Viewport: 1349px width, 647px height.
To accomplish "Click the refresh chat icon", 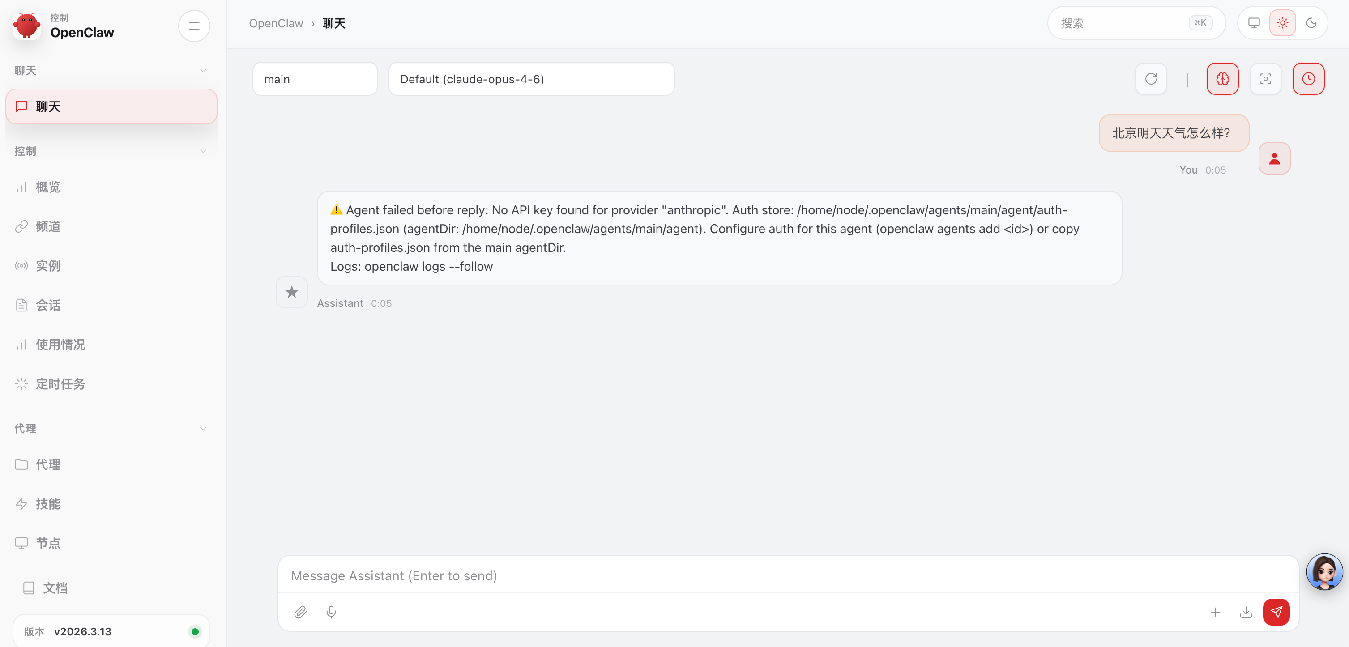I will pyautogui.click(x=1151, y=79).
